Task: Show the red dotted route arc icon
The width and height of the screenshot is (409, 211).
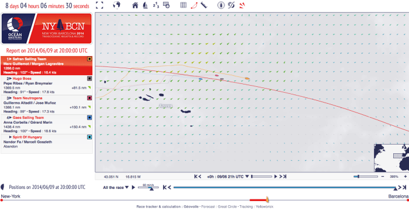Action: pos(194,5)
